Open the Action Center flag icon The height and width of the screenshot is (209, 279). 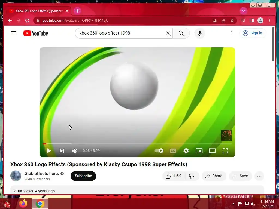240,204
